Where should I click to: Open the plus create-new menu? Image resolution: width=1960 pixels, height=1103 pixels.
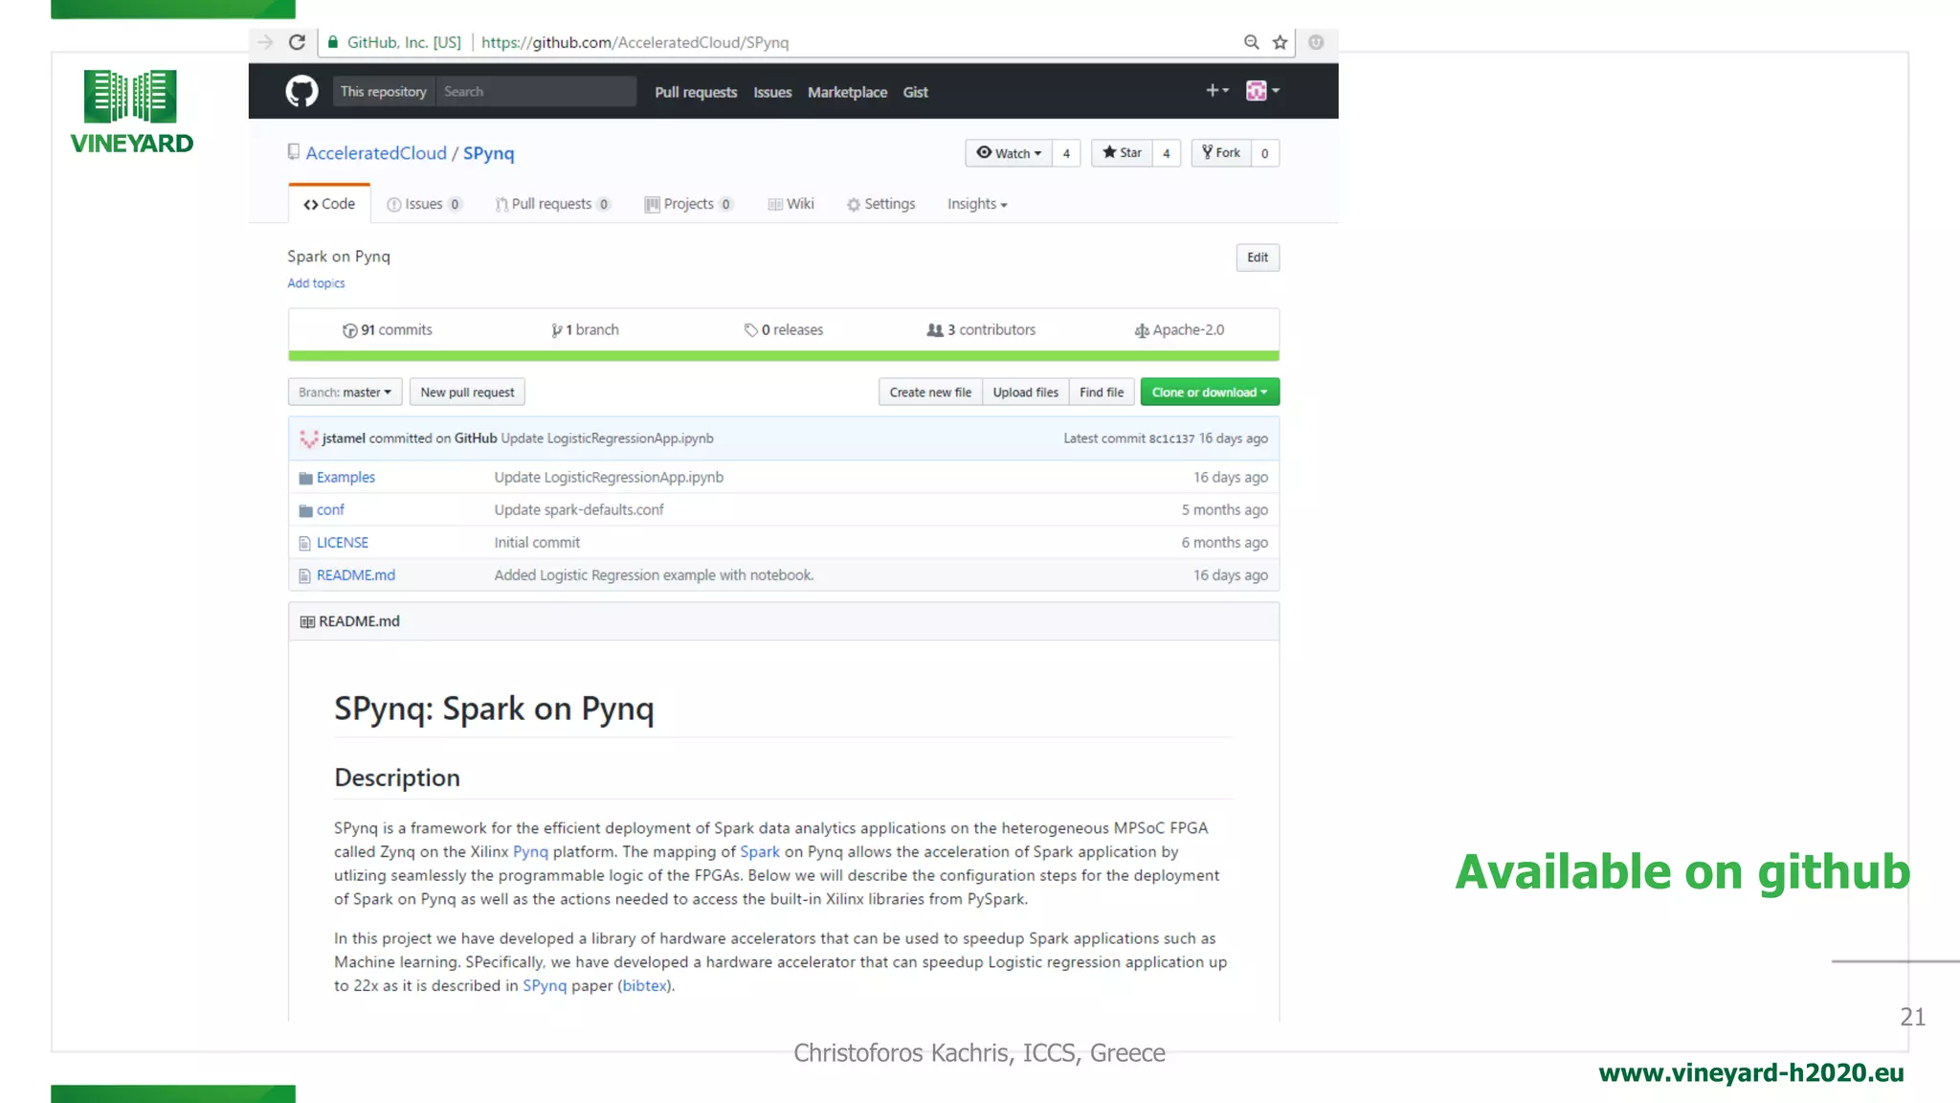1216,90
